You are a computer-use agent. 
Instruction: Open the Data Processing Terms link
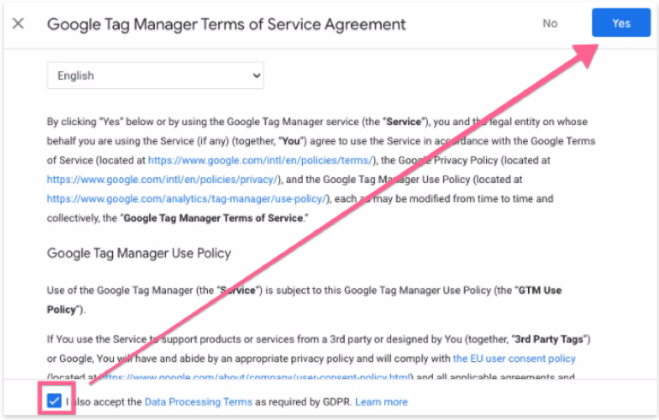click(199, 401)
